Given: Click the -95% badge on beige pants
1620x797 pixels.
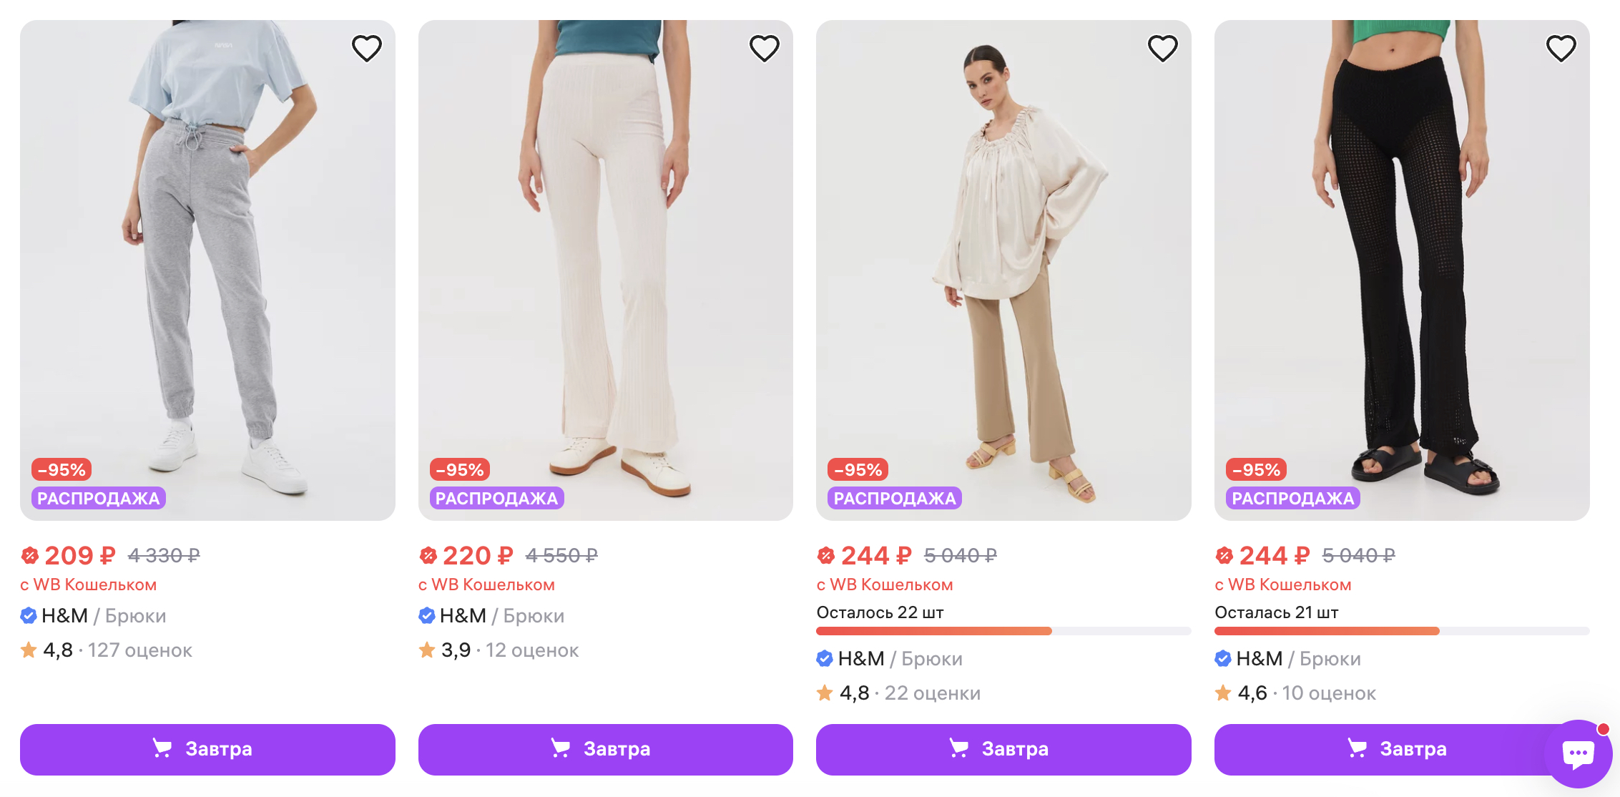Looking at the screenshot, I should (x=858, y=470).
